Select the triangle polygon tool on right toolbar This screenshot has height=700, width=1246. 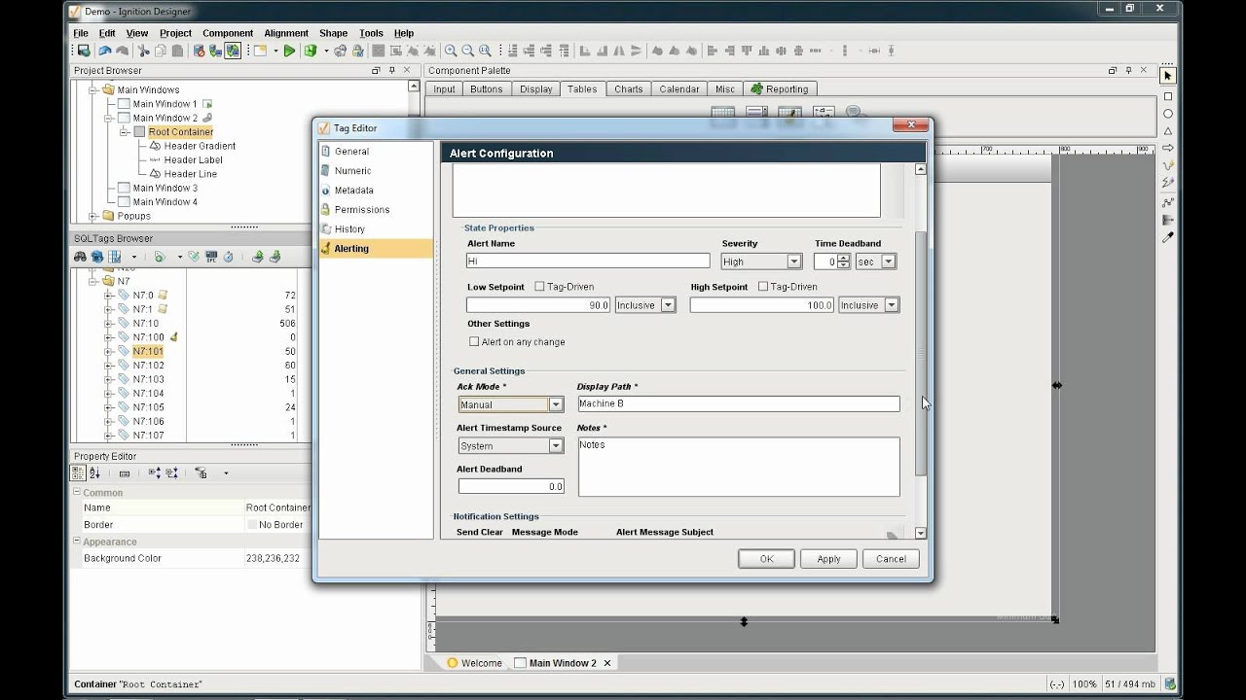click(x=1167, y=131)
